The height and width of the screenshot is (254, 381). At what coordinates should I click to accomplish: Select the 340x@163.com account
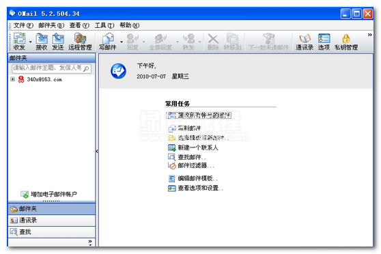click(x=44, y=79)
